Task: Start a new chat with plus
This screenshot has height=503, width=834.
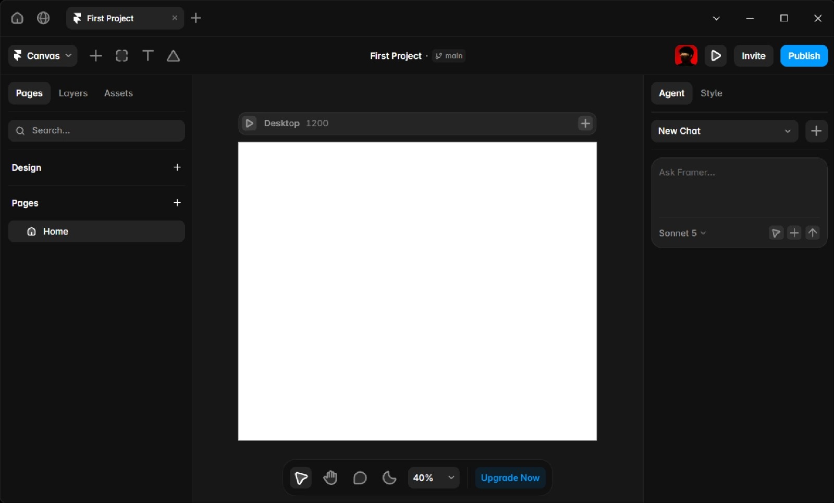Action: click(816, 131)
